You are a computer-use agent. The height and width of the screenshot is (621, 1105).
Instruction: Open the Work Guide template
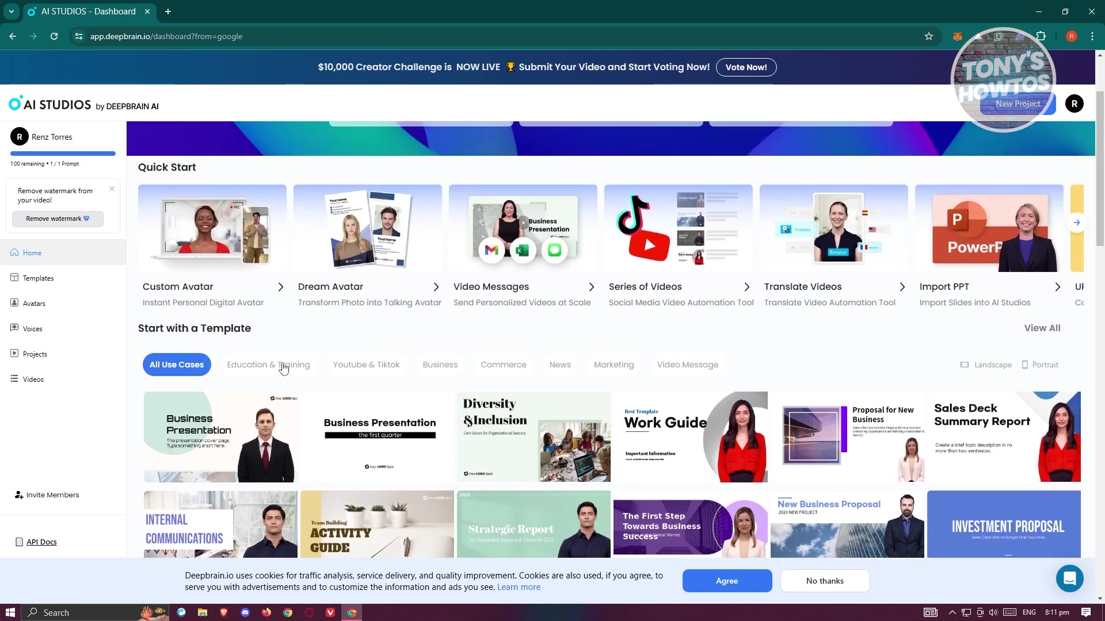(x=690, y=437)
